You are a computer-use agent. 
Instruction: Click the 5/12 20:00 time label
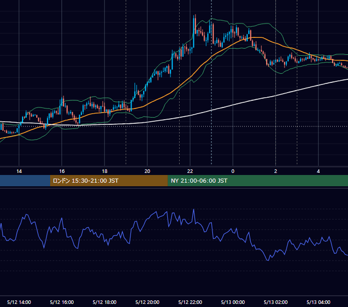[147, 302]
